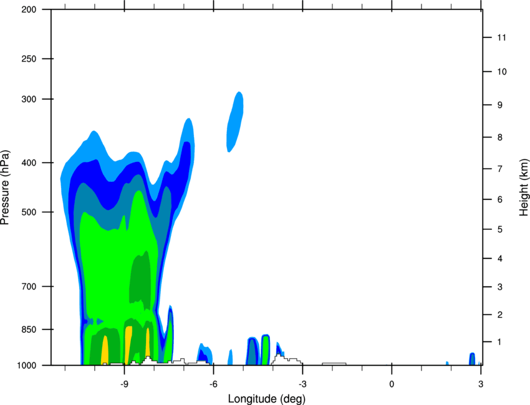530x405 pixels.
Task: Click the 250 pressure tick label
Action: tap(29, 59)
